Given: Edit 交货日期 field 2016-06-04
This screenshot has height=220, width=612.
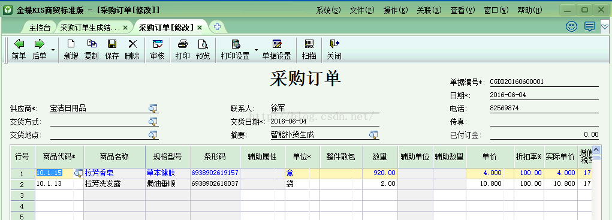Looking at the screenshot, I should 324,122.
